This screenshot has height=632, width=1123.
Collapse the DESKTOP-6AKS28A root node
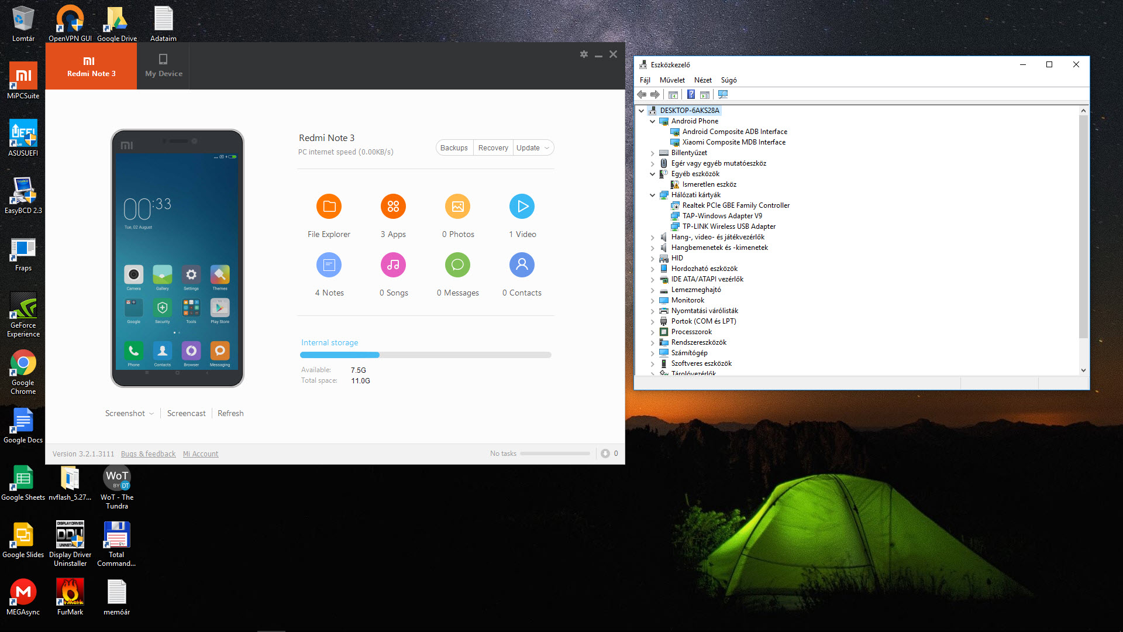coord(642,111)
